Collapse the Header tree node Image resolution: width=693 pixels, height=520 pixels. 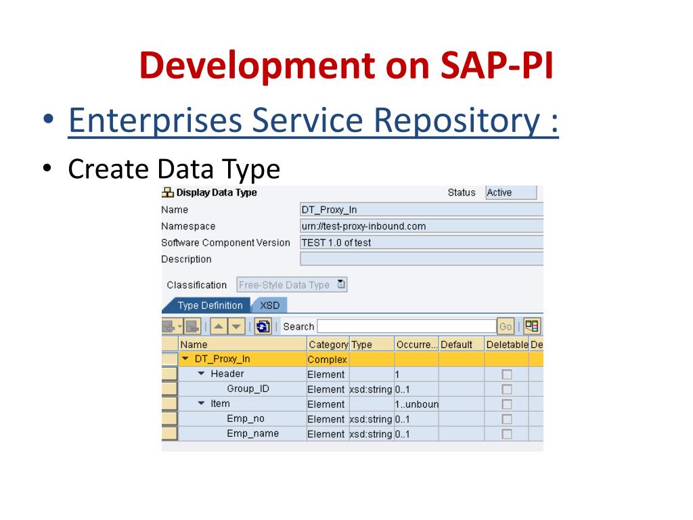(202, 374)
